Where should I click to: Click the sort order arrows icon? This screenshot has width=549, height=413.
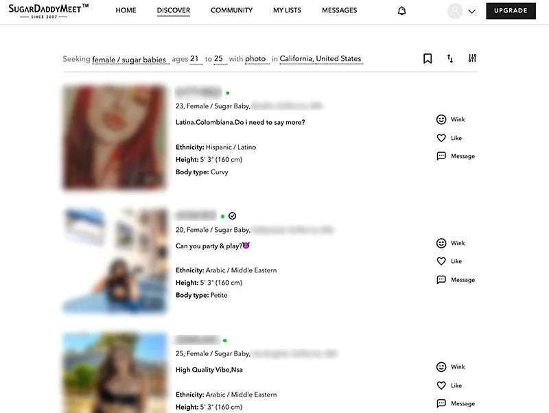(450, 59)
